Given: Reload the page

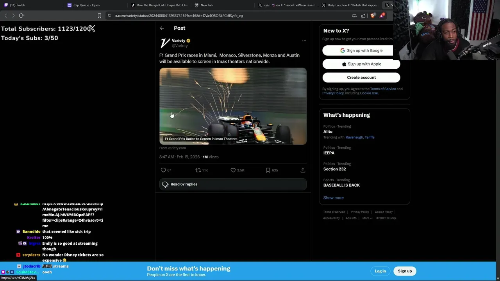Looking at the screenshot, I should 21,16.
